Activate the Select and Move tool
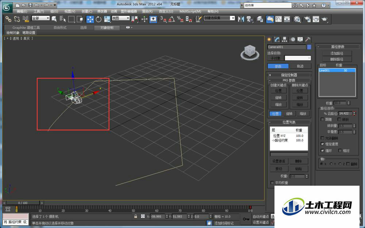Screen dimensions: 365x228 coord(90,19)
